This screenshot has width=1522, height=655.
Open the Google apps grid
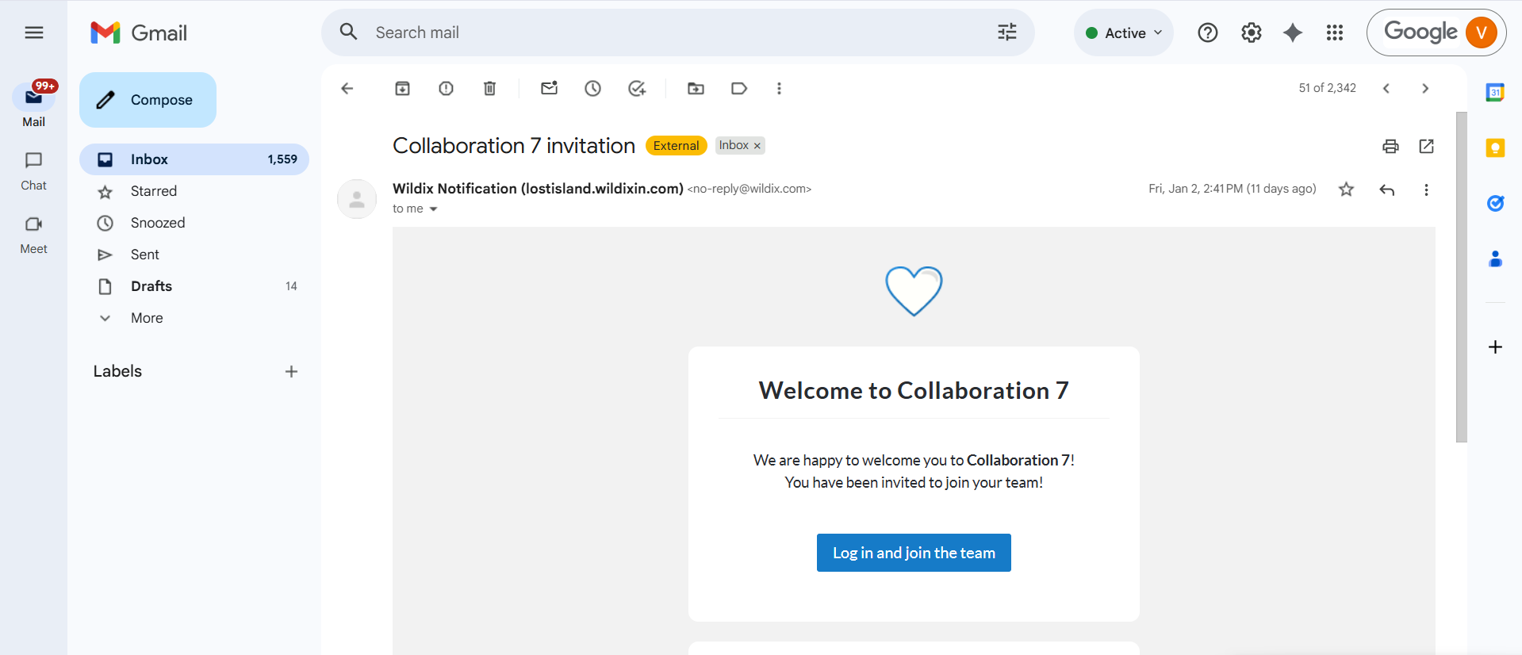click(x=1335, y=33)
